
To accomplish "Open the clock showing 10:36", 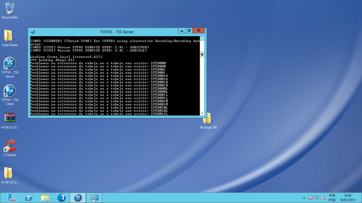I will point(348,198).
